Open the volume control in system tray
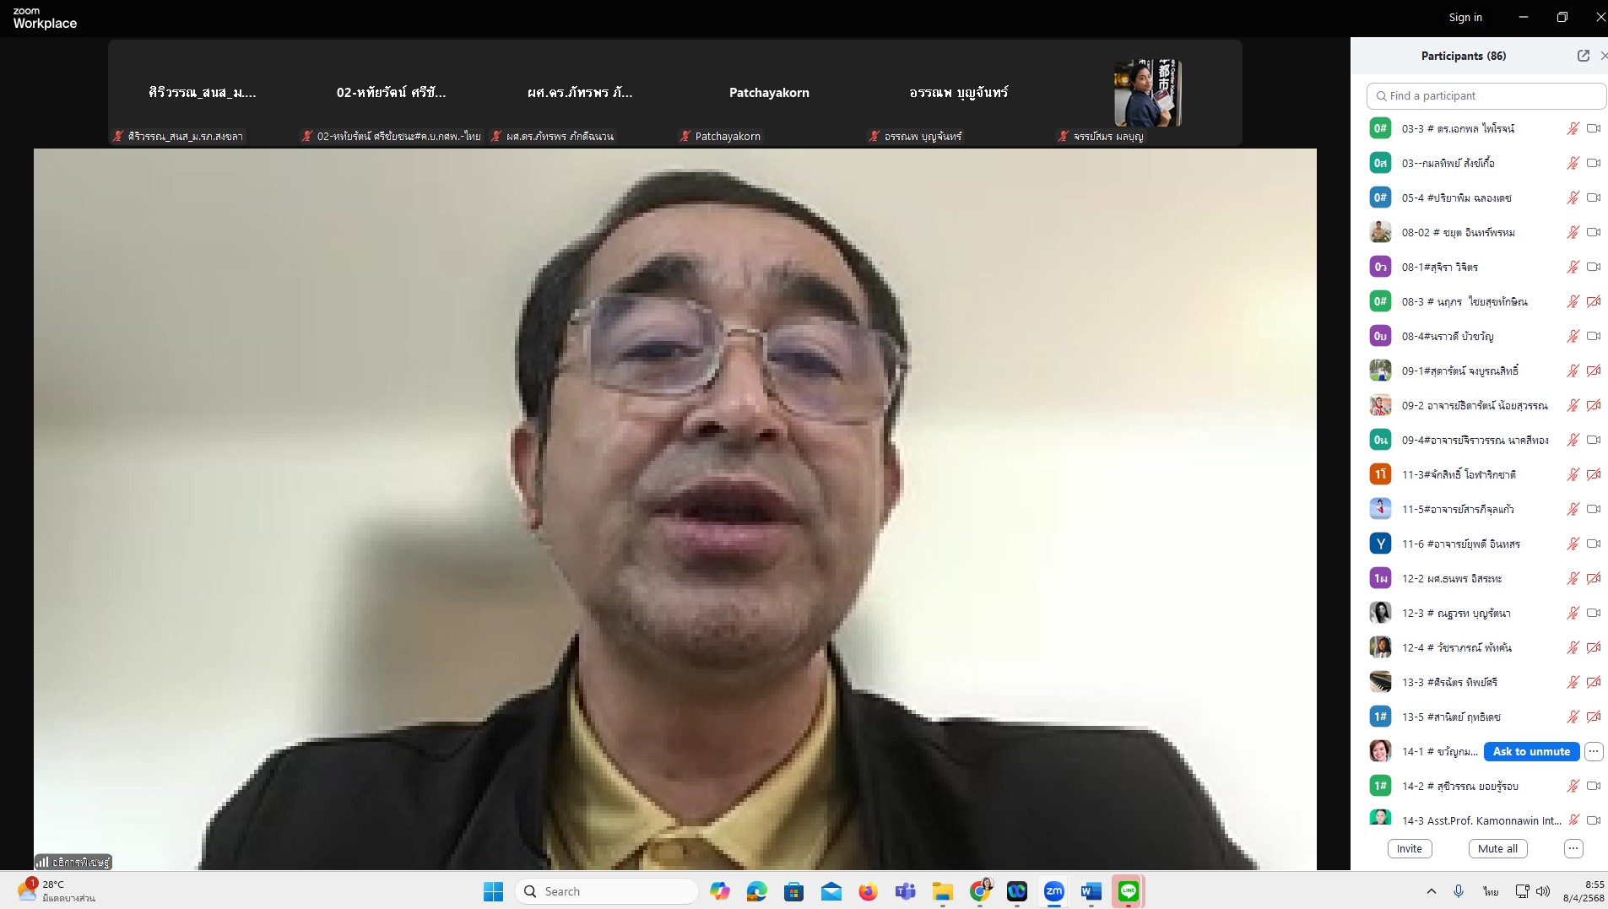This screenshot has width=1608, height=909. [x=1543, y=891]
